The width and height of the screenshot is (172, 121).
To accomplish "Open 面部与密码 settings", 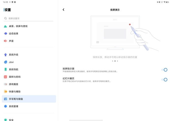I will [29, 77].
